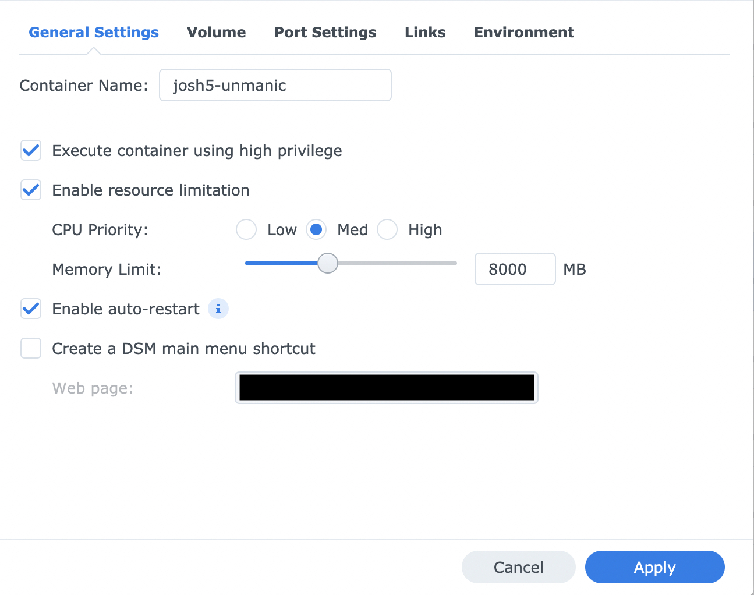Set CPU priority to High
754x595 pixels.
(x=387, y=230)
